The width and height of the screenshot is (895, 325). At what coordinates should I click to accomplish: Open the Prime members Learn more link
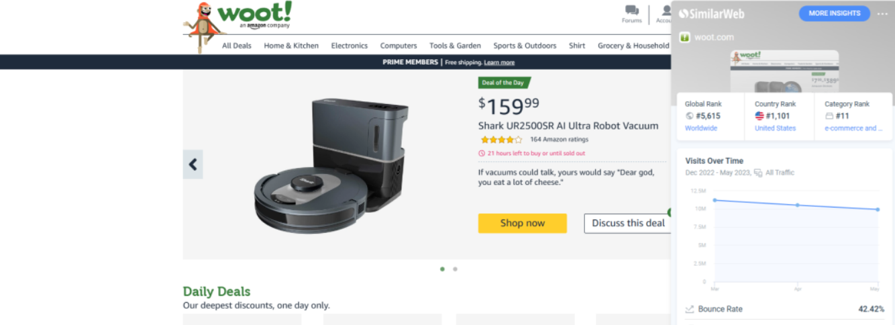[x=499, y=62]
